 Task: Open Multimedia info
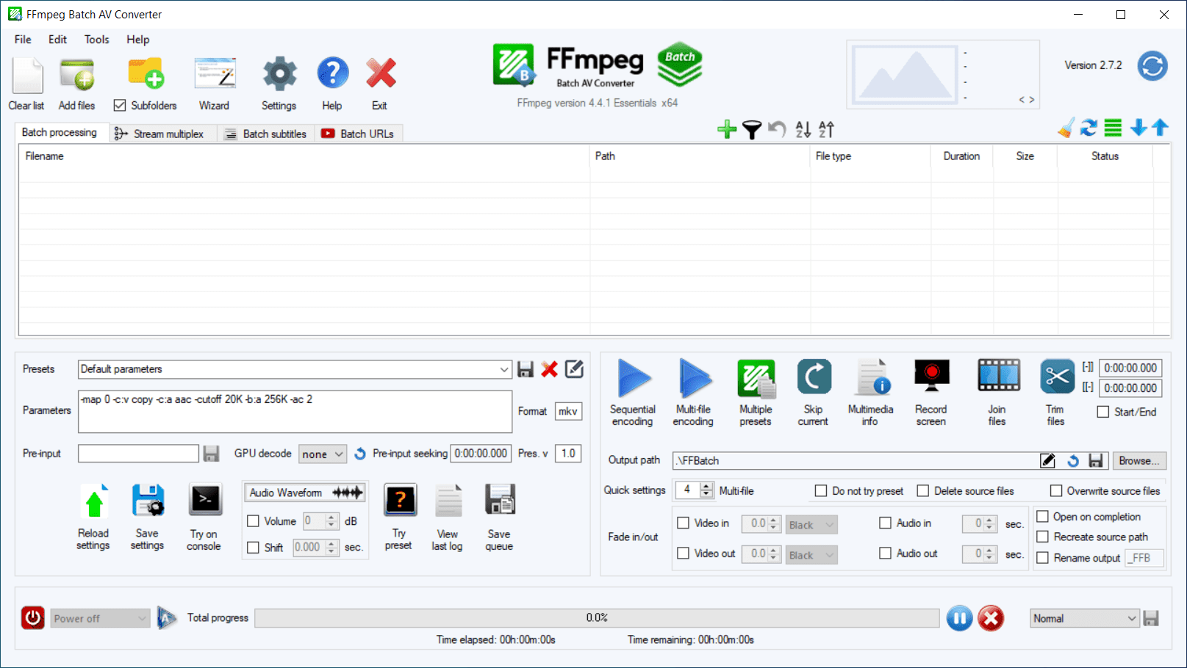coord(872,377)
